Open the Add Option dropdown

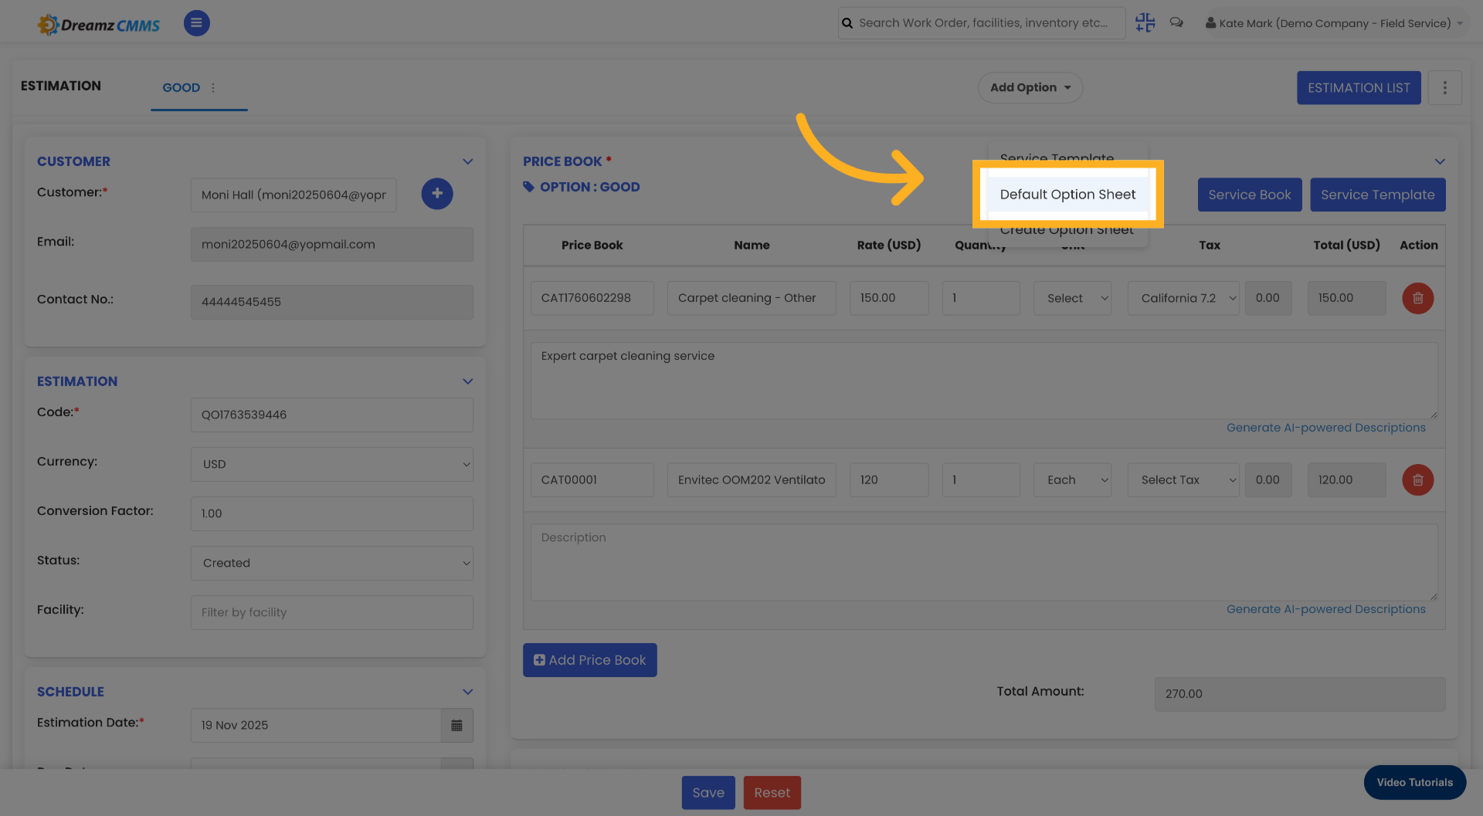coord(1030,87)
